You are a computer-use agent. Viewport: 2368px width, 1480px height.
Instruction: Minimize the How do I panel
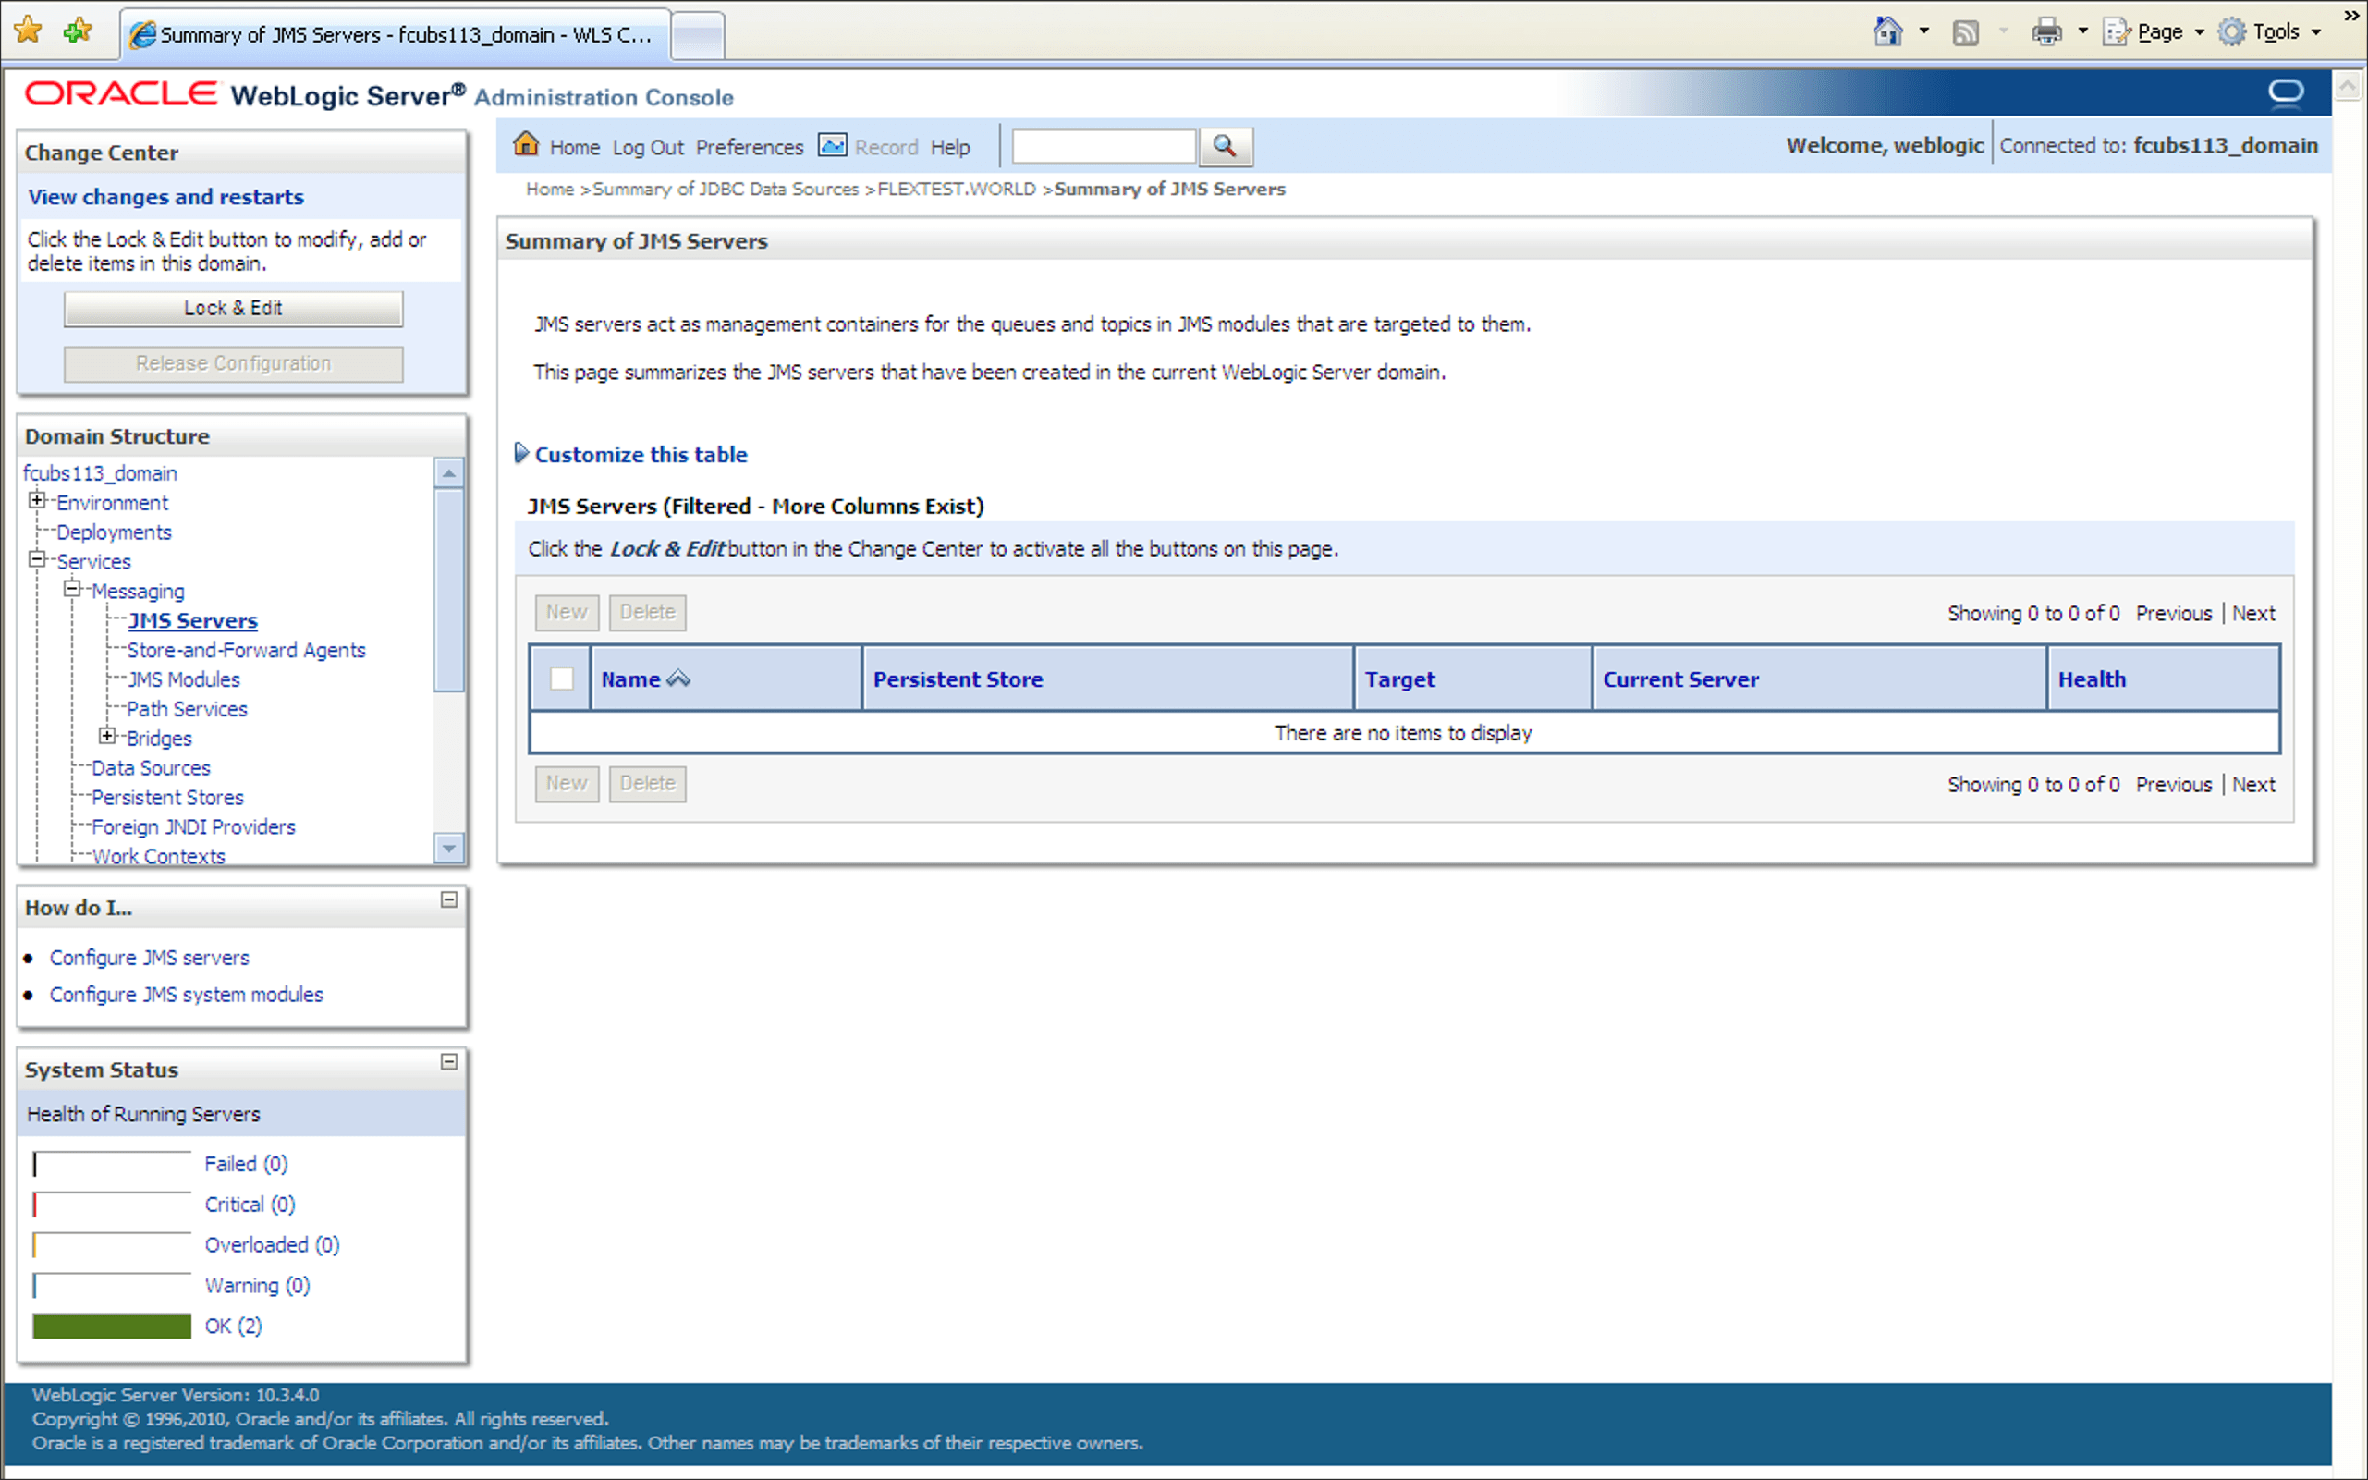pyautogui.click(x=449, y=899)
